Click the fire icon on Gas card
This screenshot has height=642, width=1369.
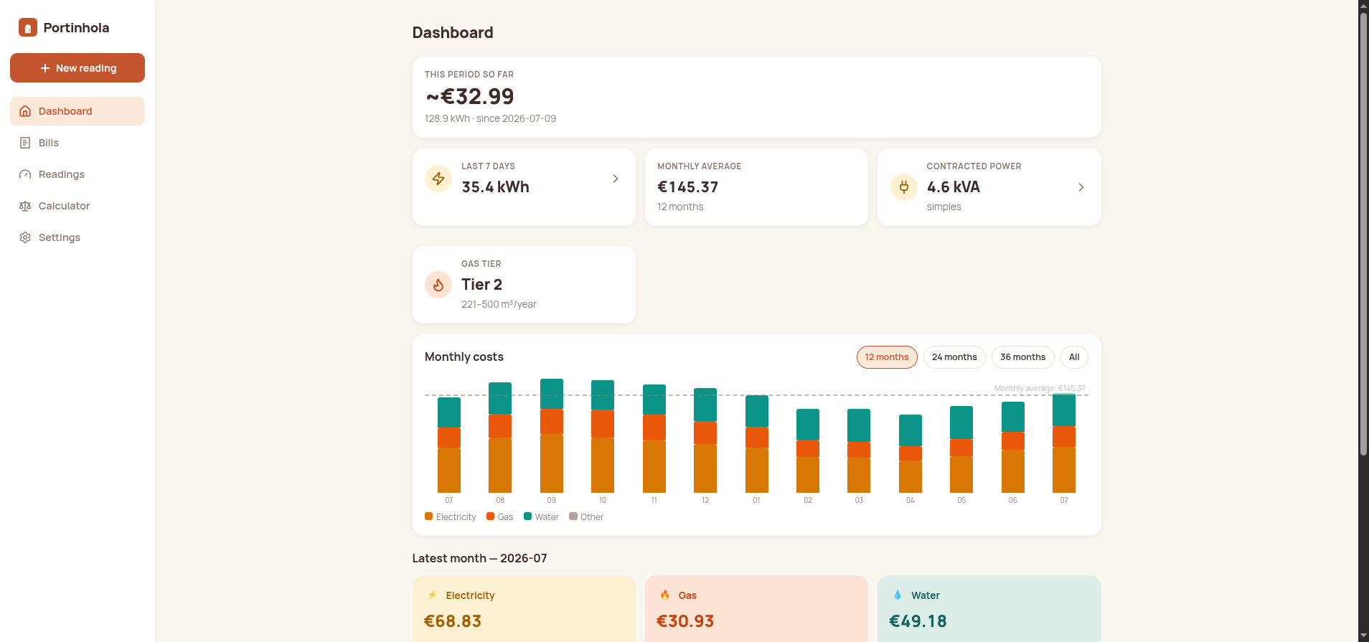click(x=665, y=595)
